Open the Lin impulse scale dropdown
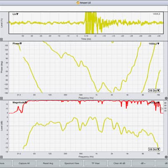This screenshot has width=168, height=168. [16, 14]
